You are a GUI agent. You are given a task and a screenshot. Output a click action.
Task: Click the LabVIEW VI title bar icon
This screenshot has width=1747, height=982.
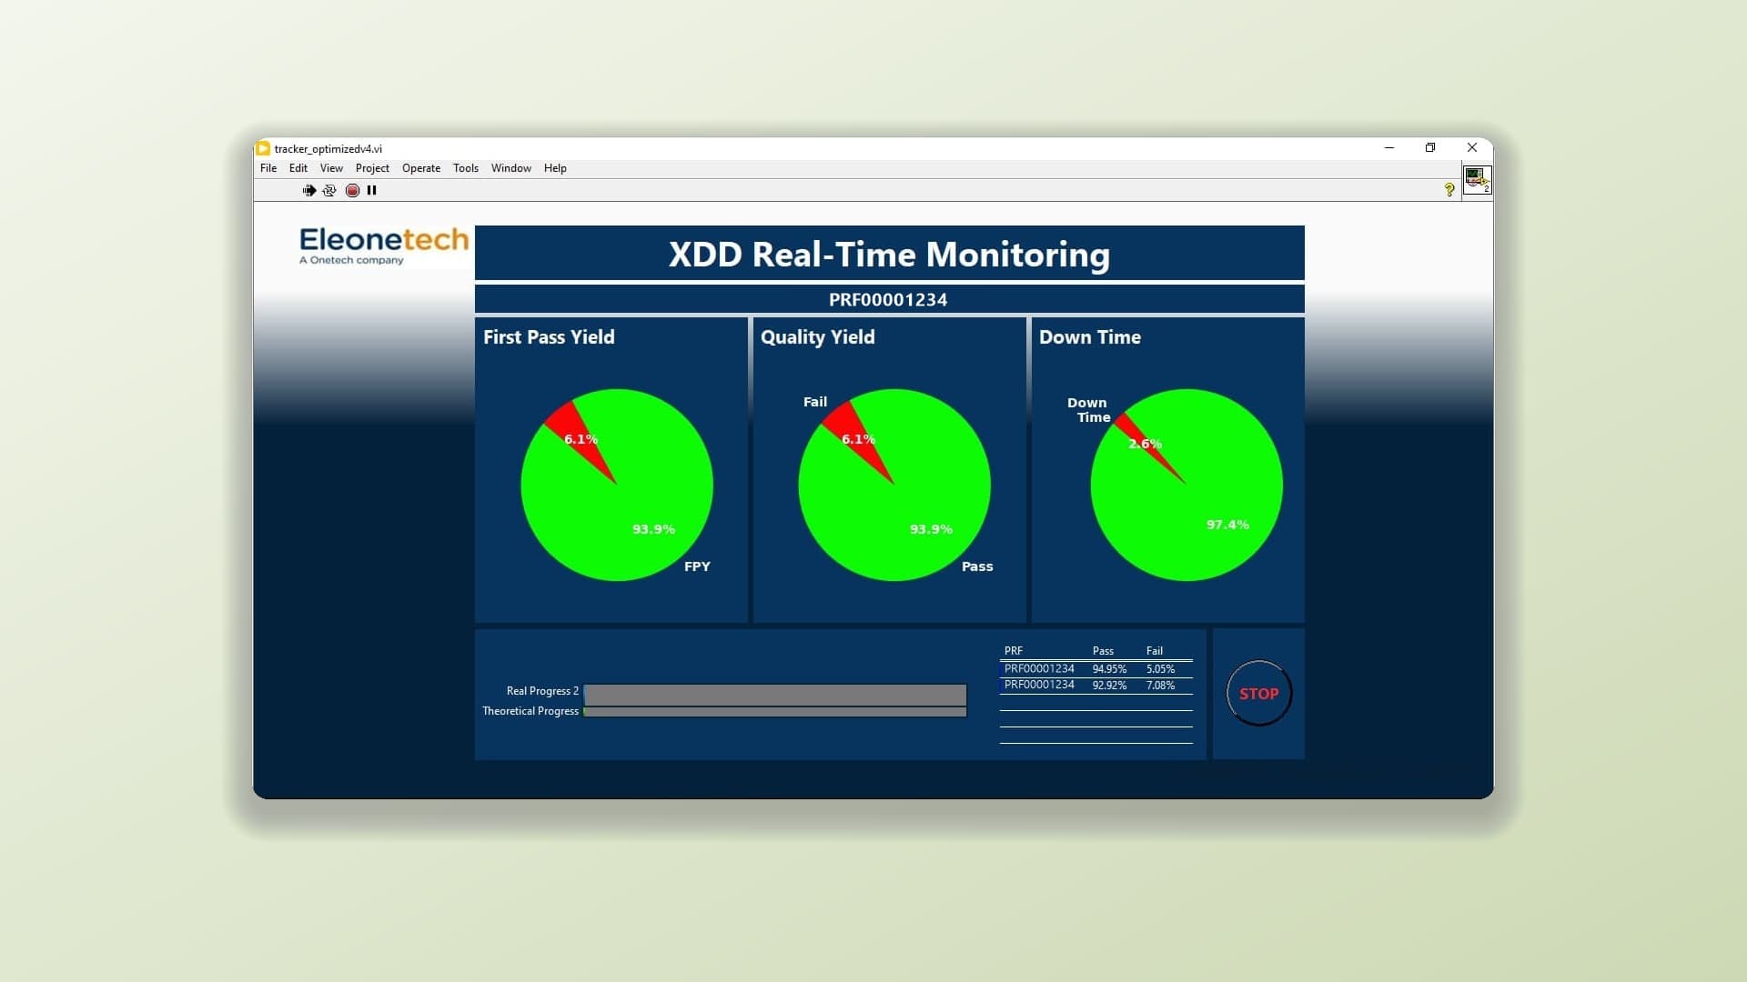point(263,148)
